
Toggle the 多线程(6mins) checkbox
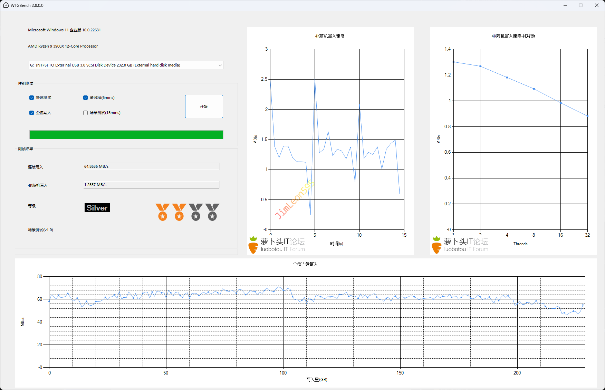click(x=86, y=98)
